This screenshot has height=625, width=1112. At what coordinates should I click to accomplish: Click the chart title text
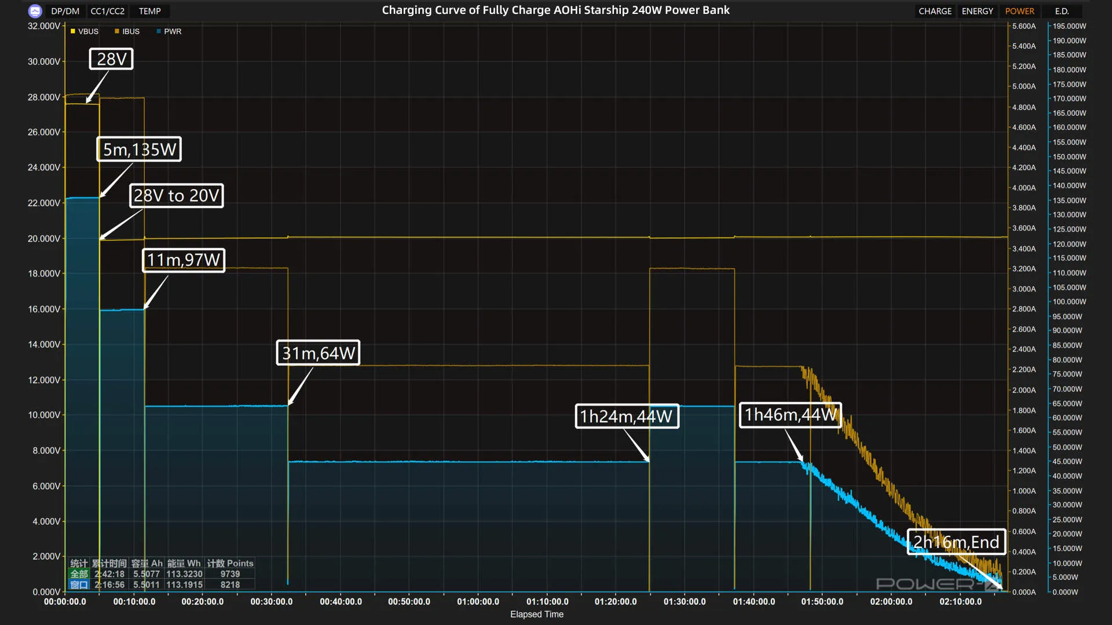[x=555, y=10]
